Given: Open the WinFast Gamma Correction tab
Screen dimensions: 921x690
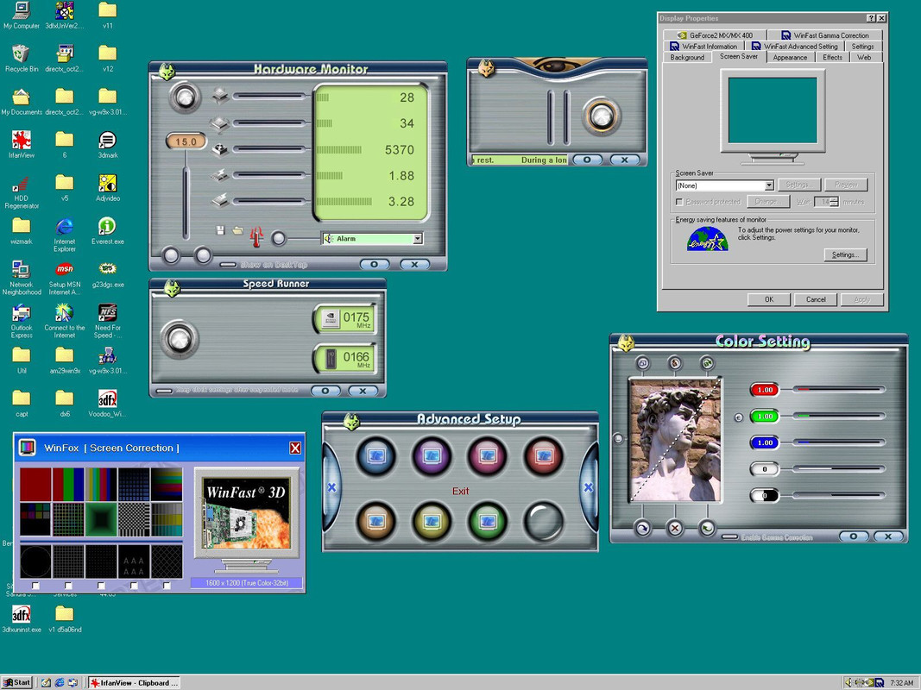Looking at the screenshot, I should [824, 35].
